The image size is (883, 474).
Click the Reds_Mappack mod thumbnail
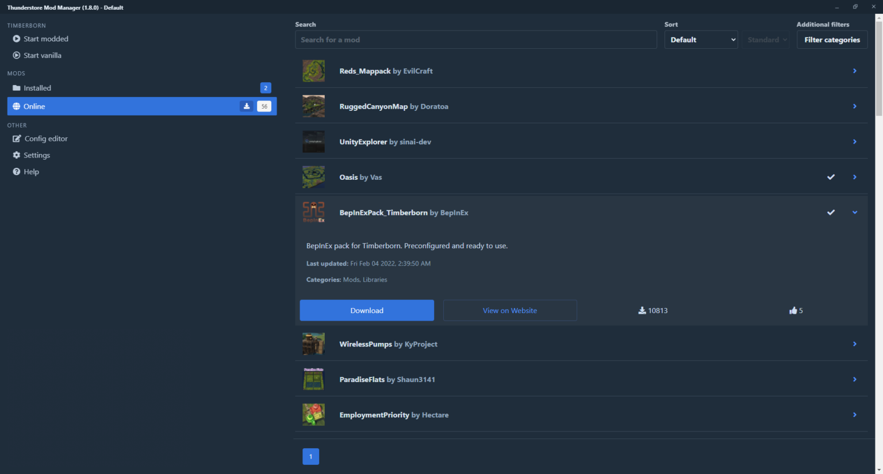[313, 71]
